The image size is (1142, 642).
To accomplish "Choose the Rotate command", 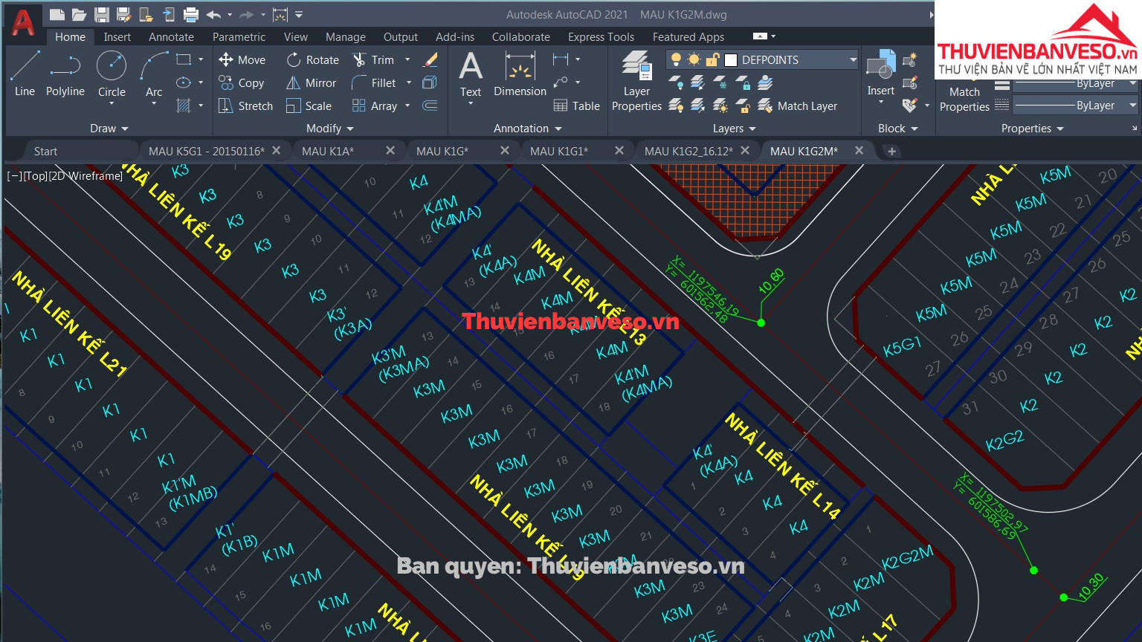I will click(x=313, y=59).
